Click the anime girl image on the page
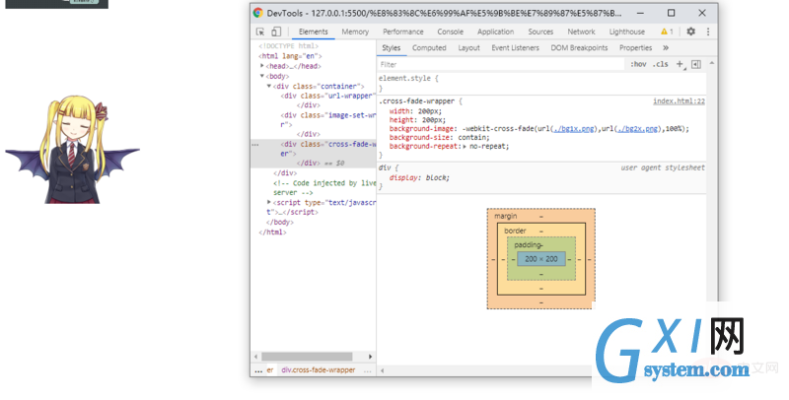 (x=72, y=149)
